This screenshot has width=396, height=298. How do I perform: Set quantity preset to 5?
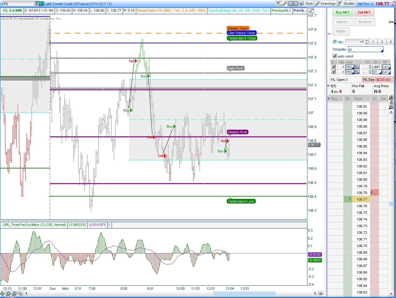[x=391, y=42]
